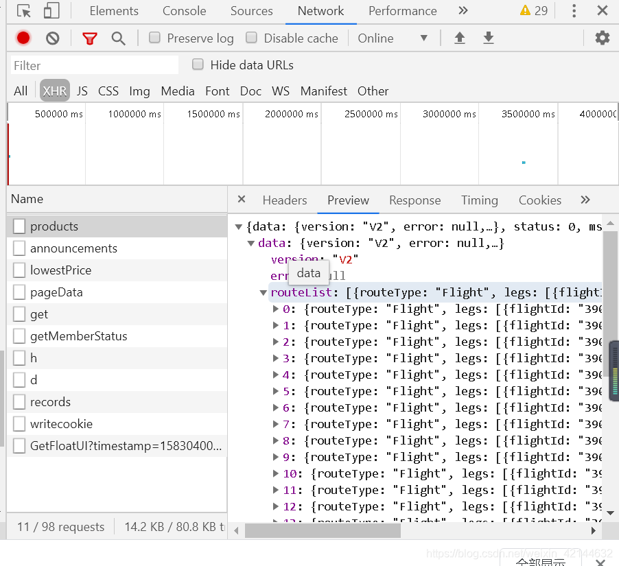The image size is (619, 566).
Task: Filter requests by Img
Action: point(139,91)
